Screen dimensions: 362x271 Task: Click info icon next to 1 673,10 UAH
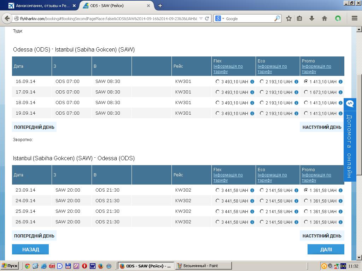[x=340, y=92]
